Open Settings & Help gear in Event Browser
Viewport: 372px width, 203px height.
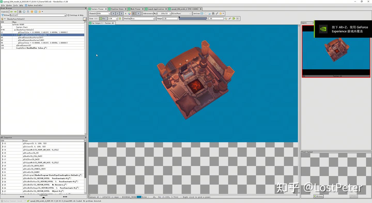[x=75, y=15]
